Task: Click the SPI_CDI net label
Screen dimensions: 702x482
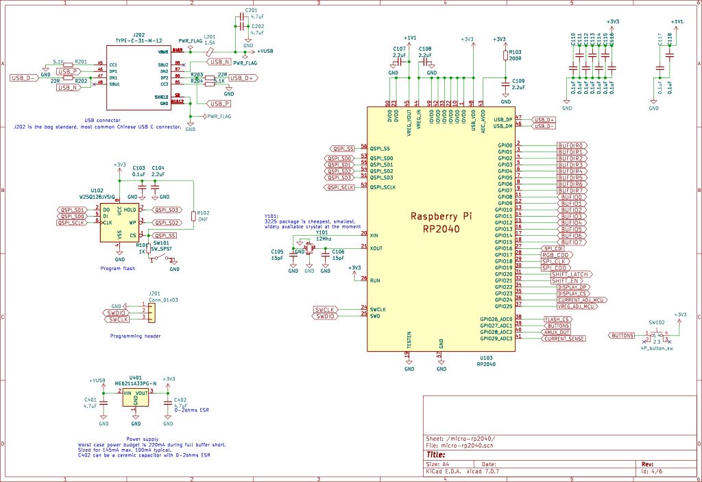Action: (x=553, y=249)
